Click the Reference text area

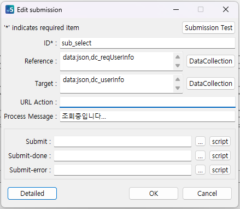[x=116, y=61]
